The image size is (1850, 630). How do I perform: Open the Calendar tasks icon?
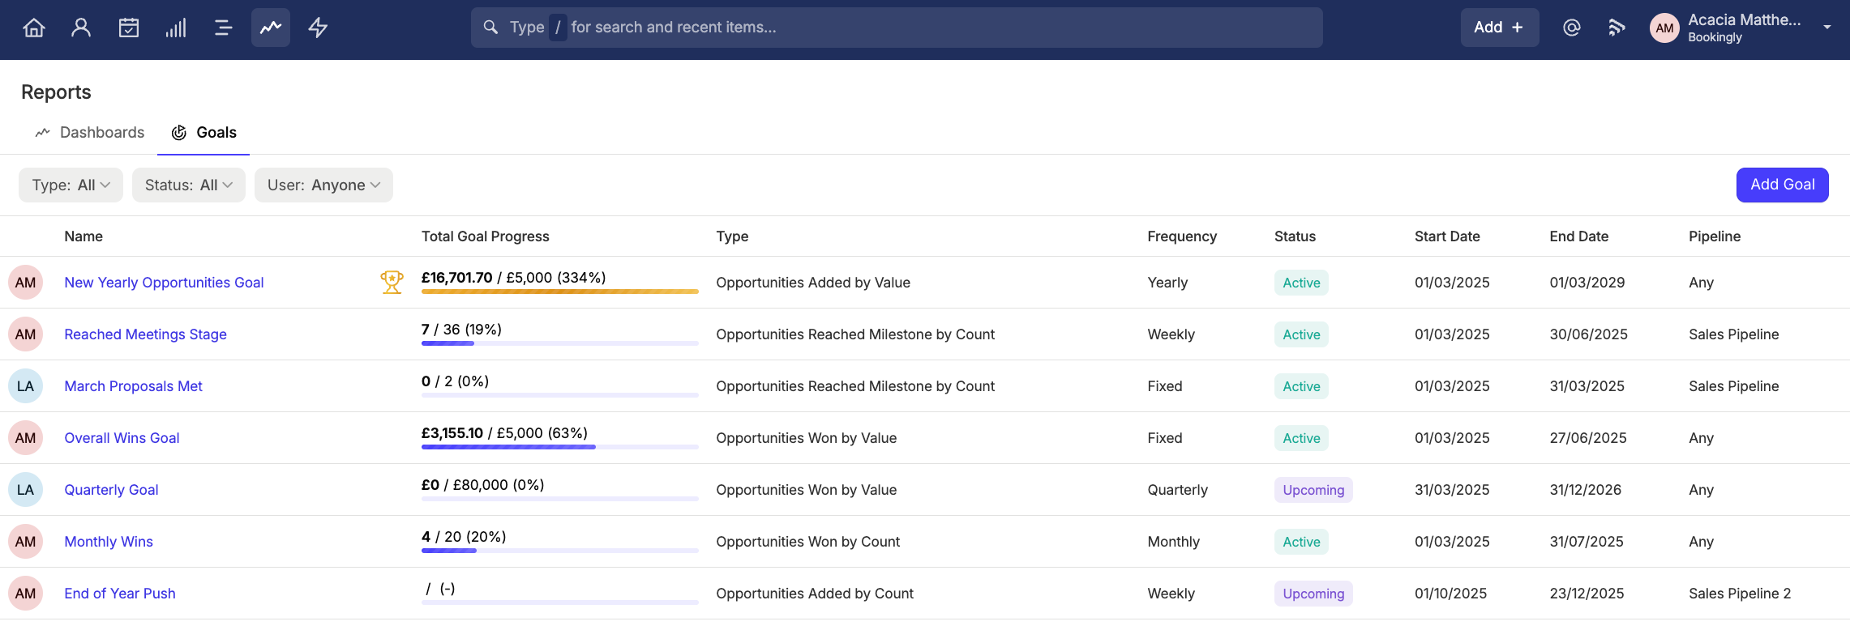click(129, 28)
